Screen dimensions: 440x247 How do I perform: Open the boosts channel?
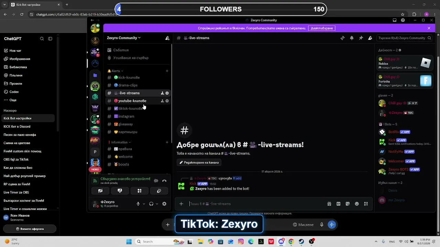click(x=137, y=165)
